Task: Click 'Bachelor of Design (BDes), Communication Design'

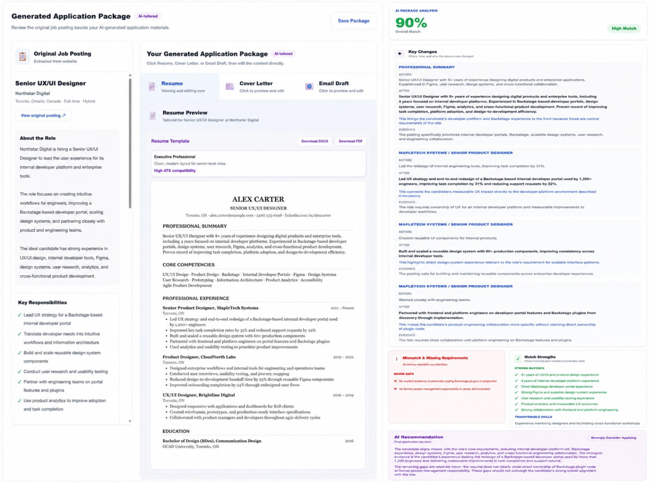Action: (x=212, y=441)
